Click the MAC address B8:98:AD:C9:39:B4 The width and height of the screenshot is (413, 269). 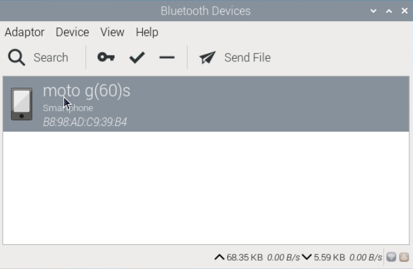pos(85,122)
